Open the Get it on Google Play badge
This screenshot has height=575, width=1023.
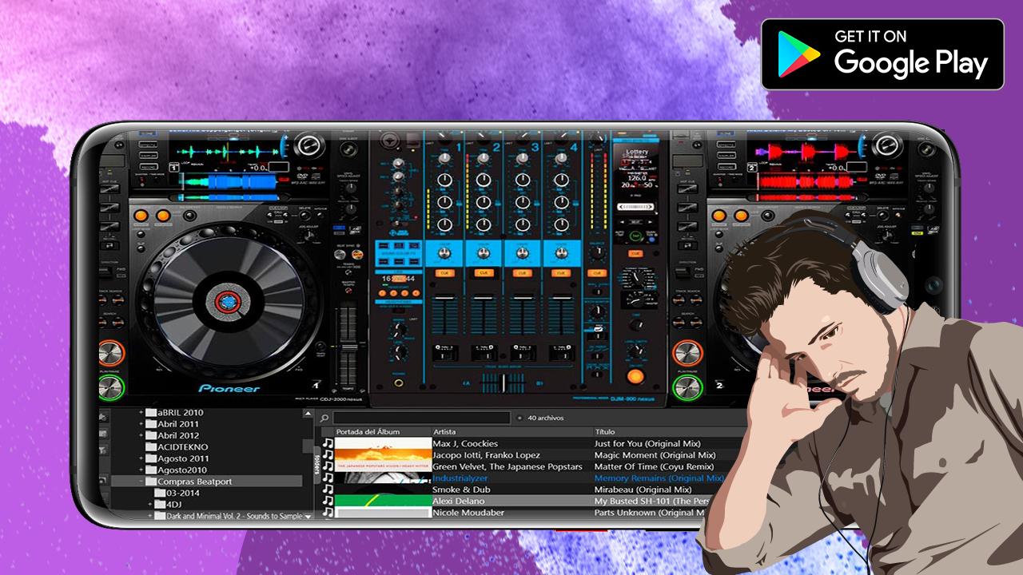point(882,54)
